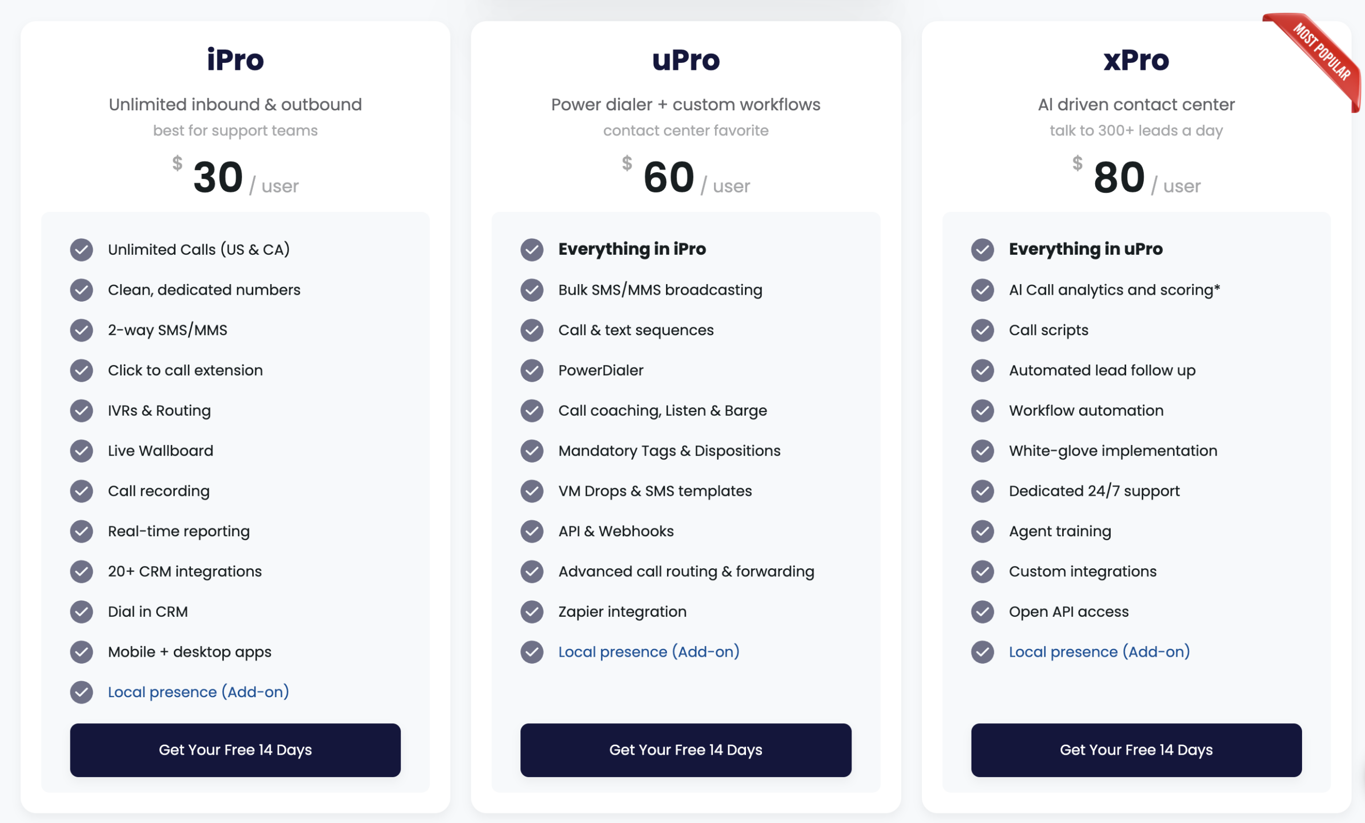The image size is (1365, 823).
Task: Click the checkmark icon beside PowerDialer
Action: (532, 370)
